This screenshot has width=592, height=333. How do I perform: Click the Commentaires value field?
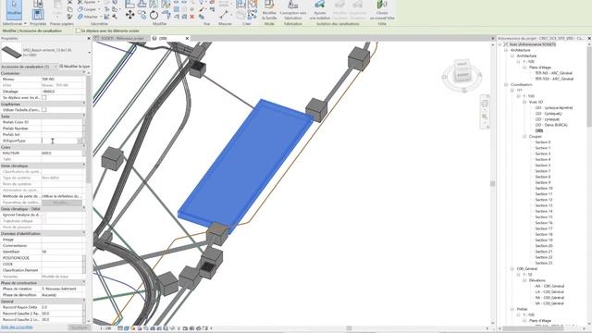coord(62,246)
